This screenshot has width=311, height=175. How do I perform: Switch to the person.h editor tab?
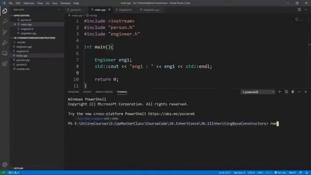(x=76, y=10)
